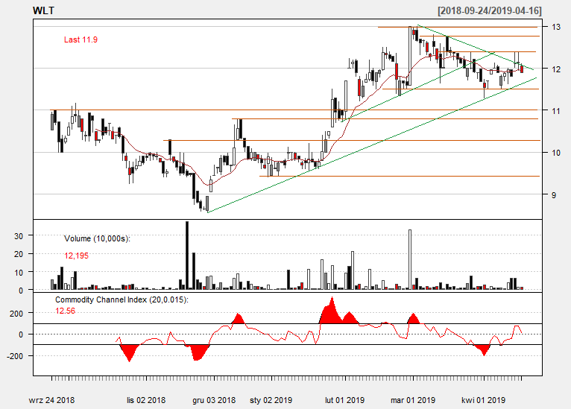Click CCI axis label -200
The image size is (571, 409).
click(15, 356)
